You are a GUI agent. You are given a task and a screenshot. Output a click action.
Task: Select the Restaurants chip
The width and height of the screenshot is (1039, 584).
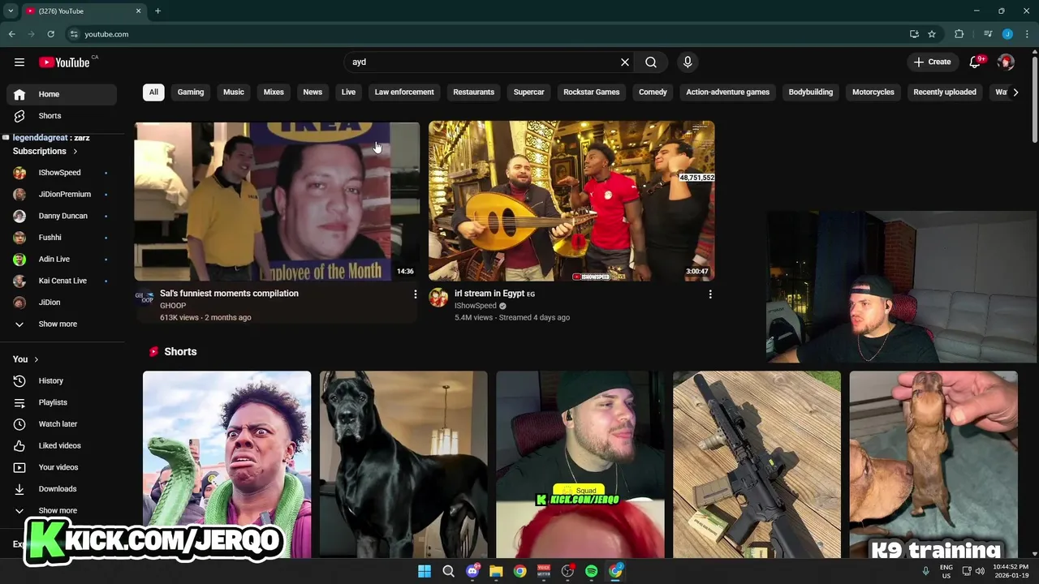tap(473, 92)
